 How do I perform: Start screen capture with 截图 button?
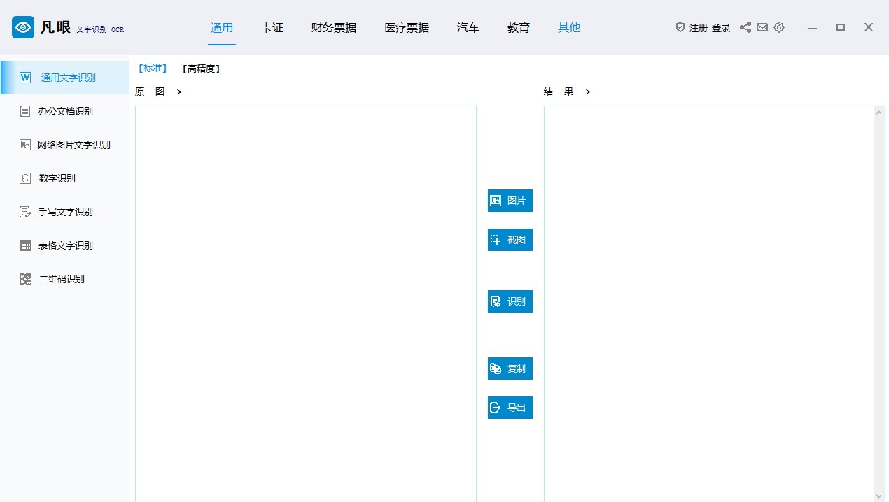pos(510,240)
